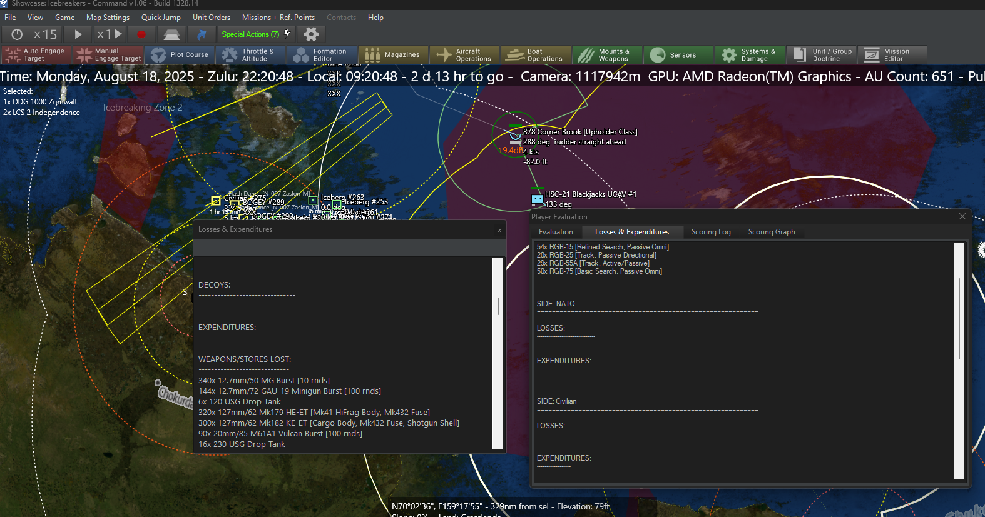
Task: Click the 'DECOYS:' heading in popup
Action: point(214,285)
